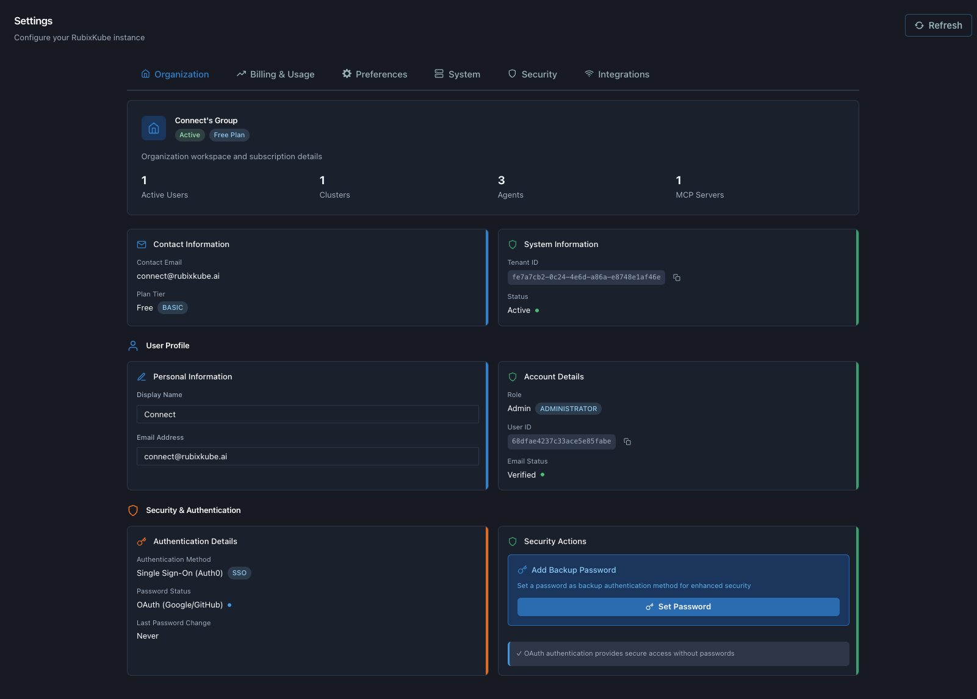Click the BASIC plan tier badge
The height and width of the screenshot is (699, 977).
(x=172, y=307)
